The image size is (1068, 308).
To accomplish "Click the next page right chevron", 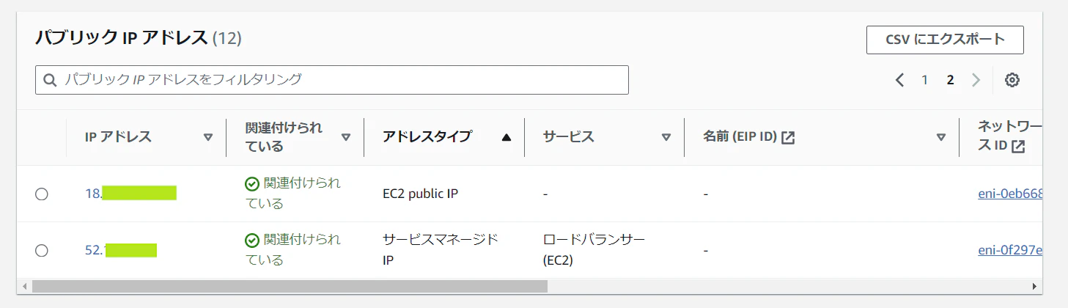I will click(x=976, y=80).
